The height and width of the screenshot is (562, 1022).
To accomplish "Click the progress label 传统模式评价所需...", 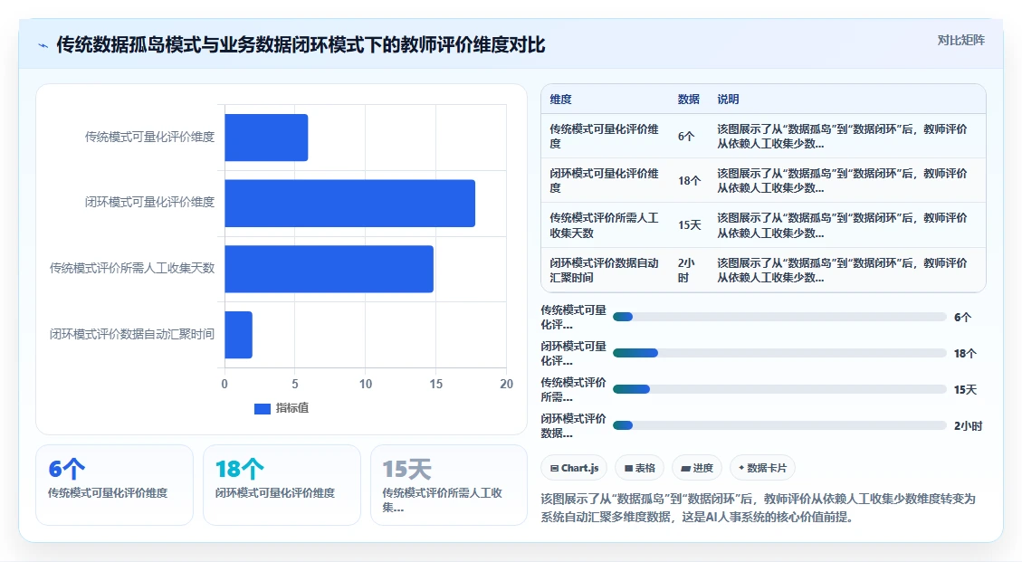I will point(573,389).
